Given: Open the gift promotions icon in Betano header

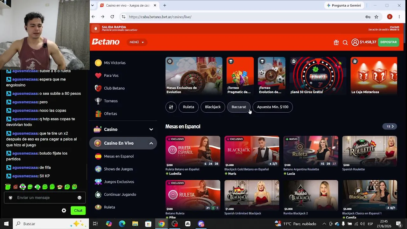Looking at the screenshot, I should click(336, 42).
